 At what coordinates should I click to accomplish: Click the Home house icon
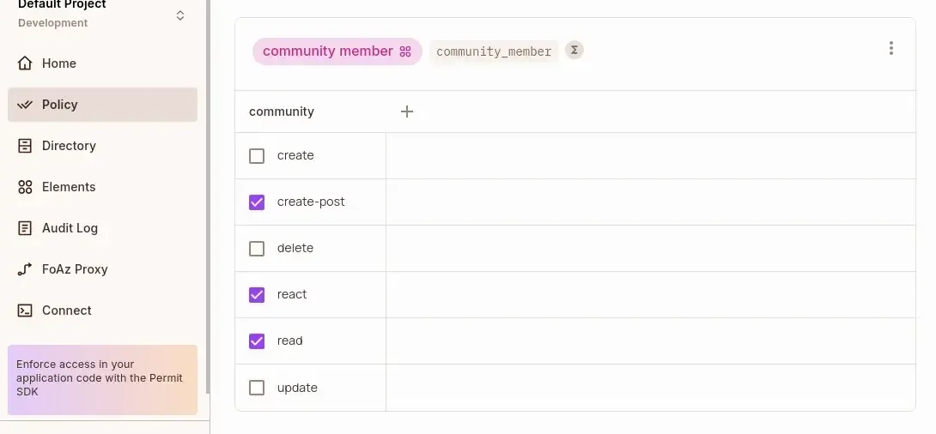click(25, 63)
